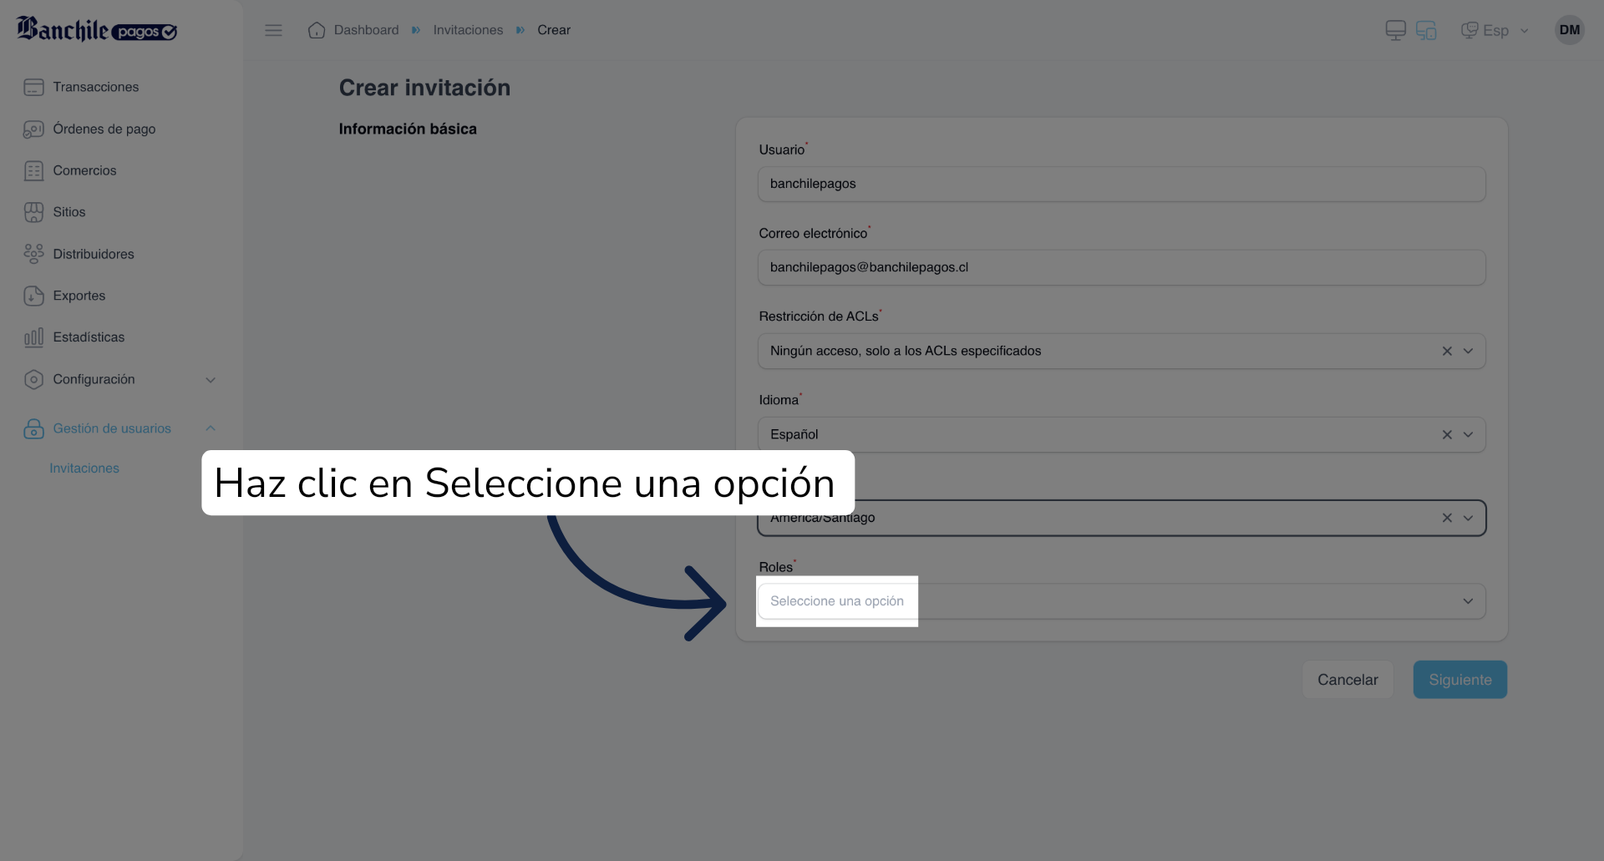Open the Comercios menu item
Viewport: 1604px width, 861px height.
[84, 170]
